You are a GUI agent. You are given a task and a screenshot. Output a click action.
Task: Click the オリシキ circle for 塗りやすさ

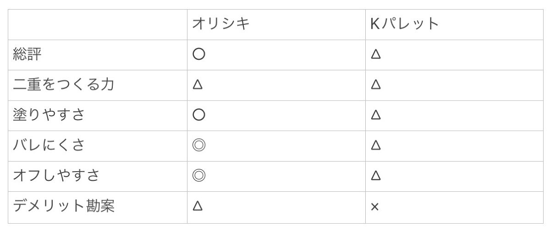click(x=198, y=115)
